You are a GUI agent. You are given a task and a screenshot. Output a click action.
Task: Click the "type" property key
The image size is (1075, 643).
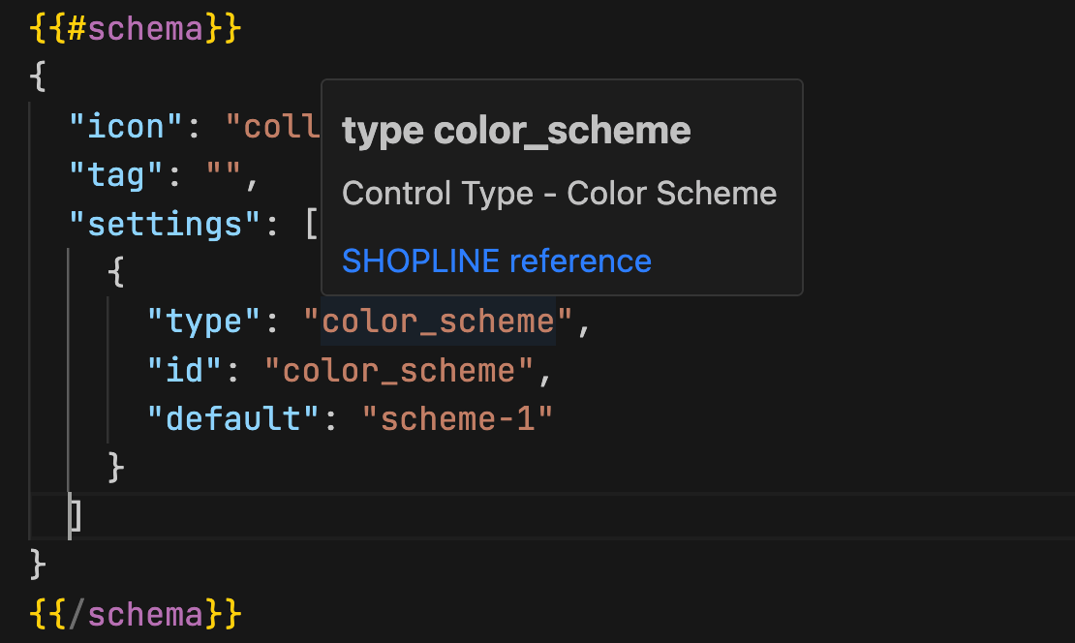click(x=203, y=321)
